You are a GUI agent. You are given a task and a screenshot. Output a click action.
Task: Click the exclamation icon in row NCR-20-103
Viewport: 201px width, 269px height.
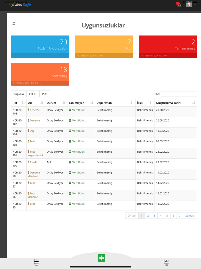click(x=29, y=131)
